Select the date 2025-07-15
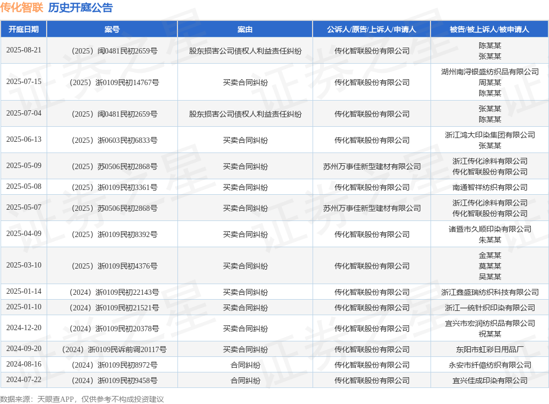 (24, 81)
